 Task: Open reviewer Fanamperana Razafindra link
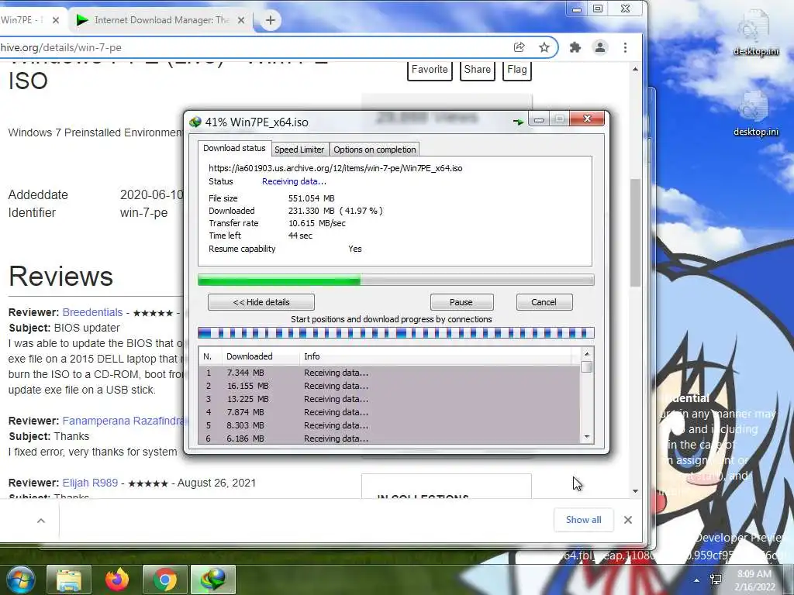(x=124, y=421)
